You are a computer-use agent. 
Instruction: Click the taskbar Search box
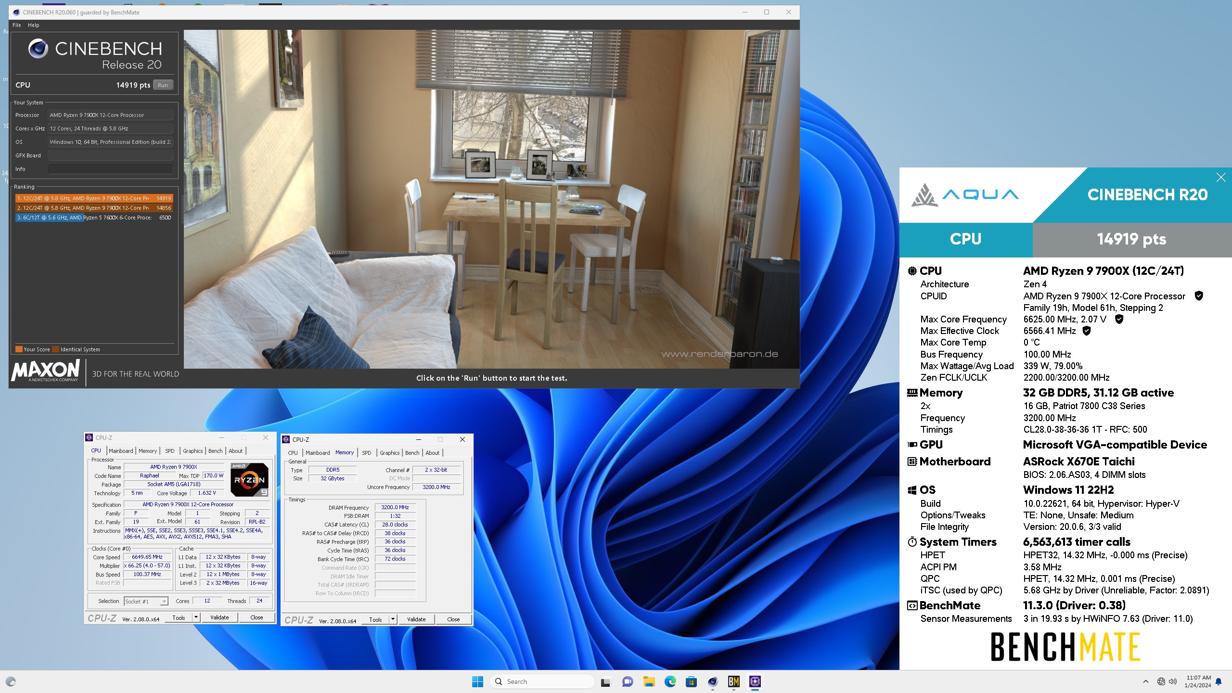(542, 681)
